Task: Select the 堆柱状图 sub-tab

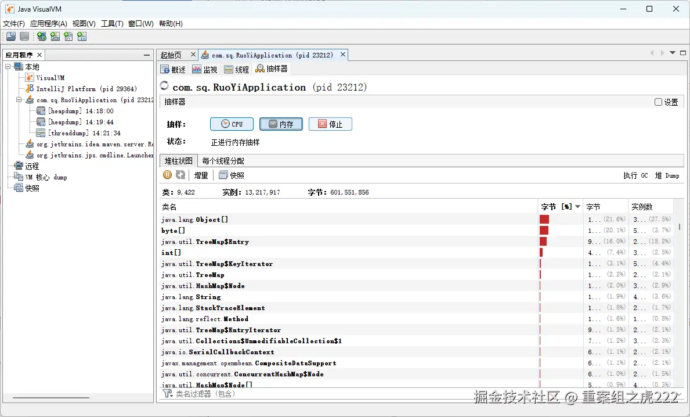Action: 178,161
